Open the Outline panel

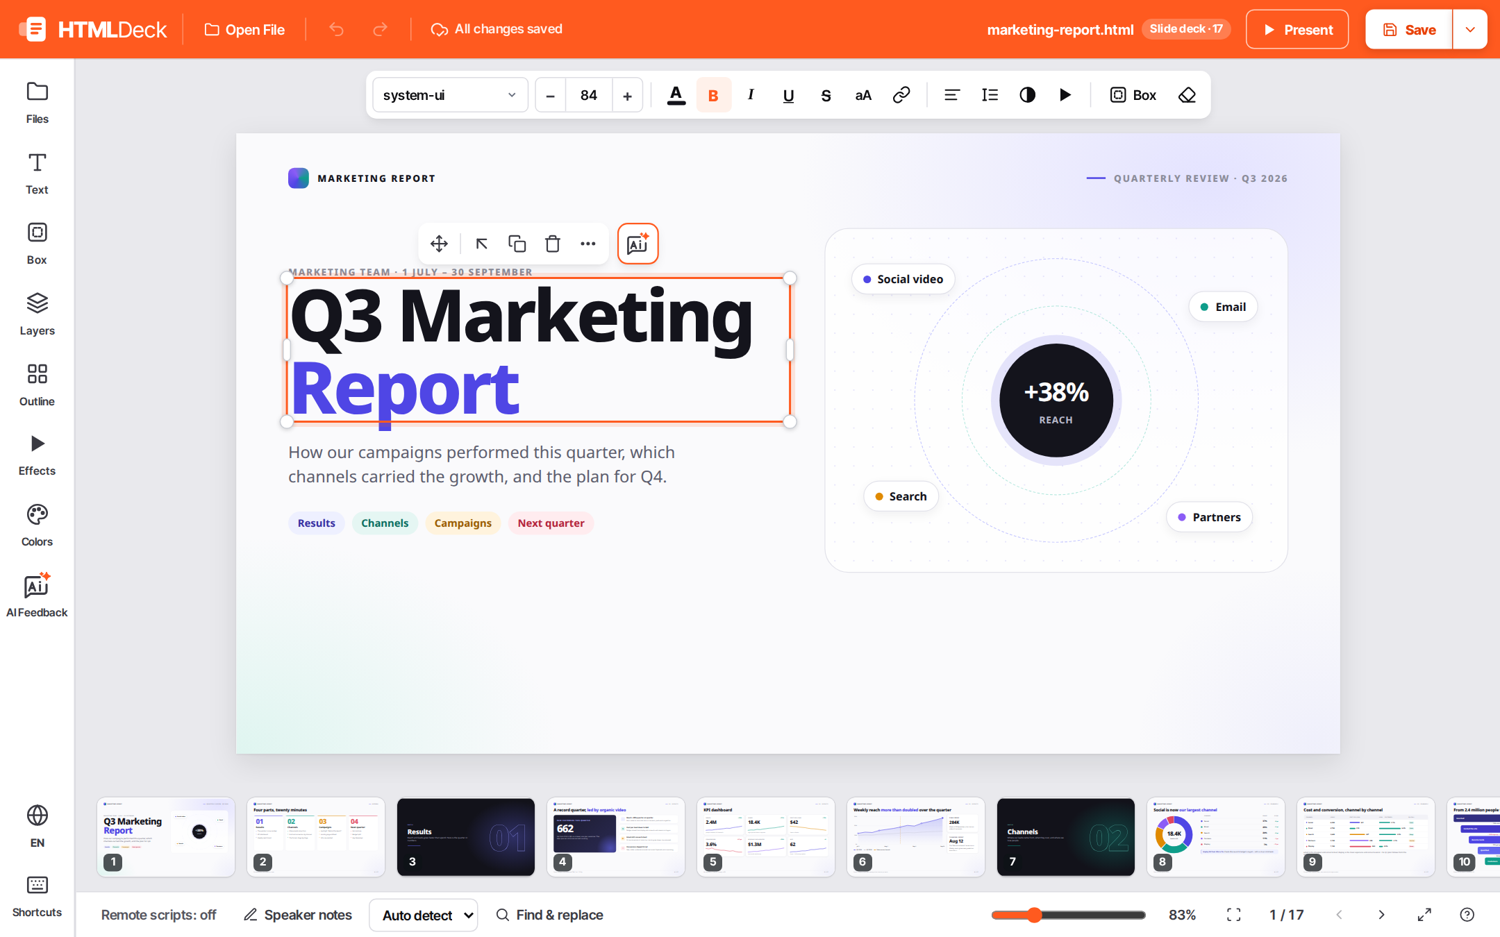pos(37,385)
